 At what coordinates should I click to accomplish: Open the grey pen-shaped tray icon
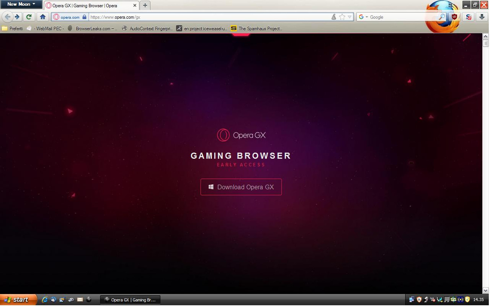click(x=426, y=299)
